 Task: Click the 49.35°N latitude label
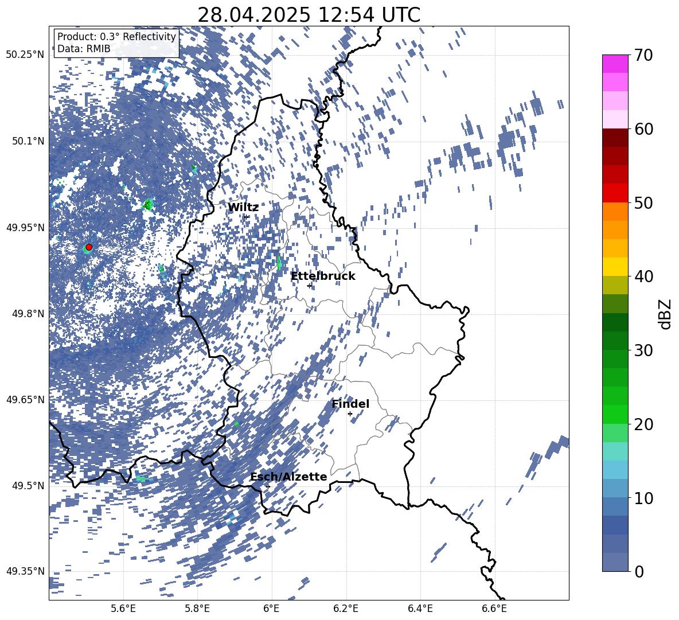coord(25,571)
